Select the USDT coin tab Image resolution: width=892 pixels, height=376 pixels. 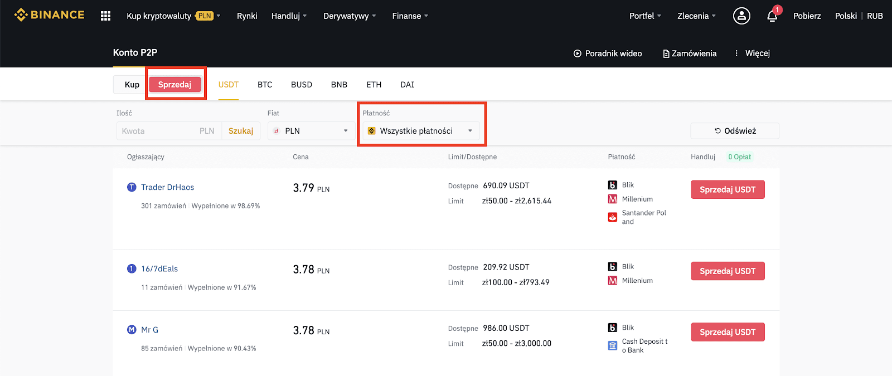point(229,85)
